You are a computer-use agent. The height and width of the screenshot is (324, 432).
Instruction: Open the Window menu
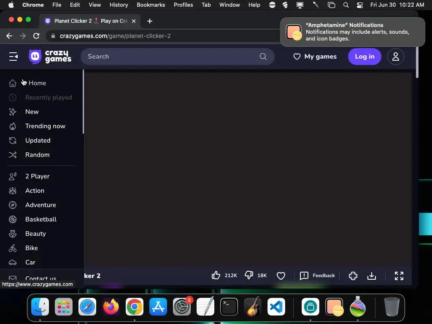(229, 5)
